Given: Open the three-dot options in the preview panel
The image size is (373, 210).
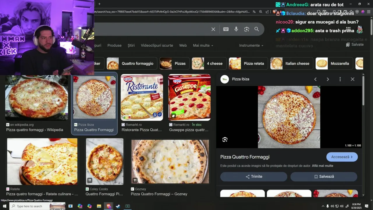Looking at the screenshot, I should pos(340,79).
